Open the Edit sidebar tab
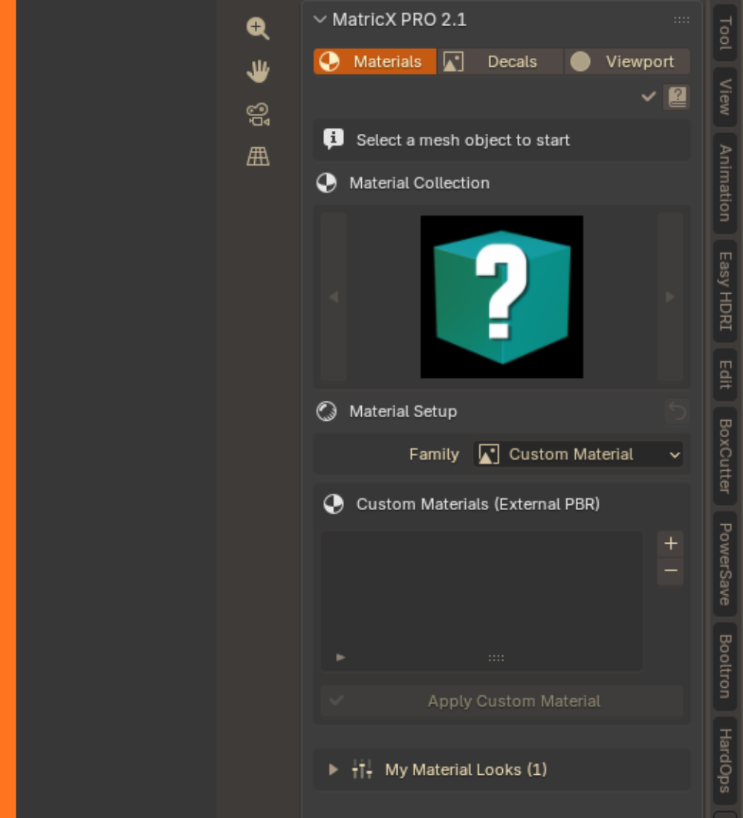The height and width of the screenshot is (818, 743). pos(724,375)
